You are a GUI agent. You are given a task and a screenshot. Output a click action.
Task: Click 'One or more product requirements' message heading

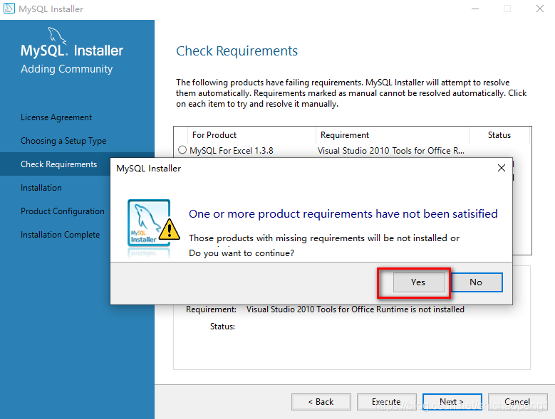pos(343,213)
